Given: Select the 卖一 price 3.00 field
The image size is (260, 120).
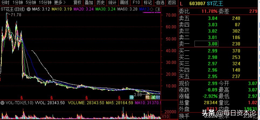Looking at the screenshot, I should [x=206, y=44].
